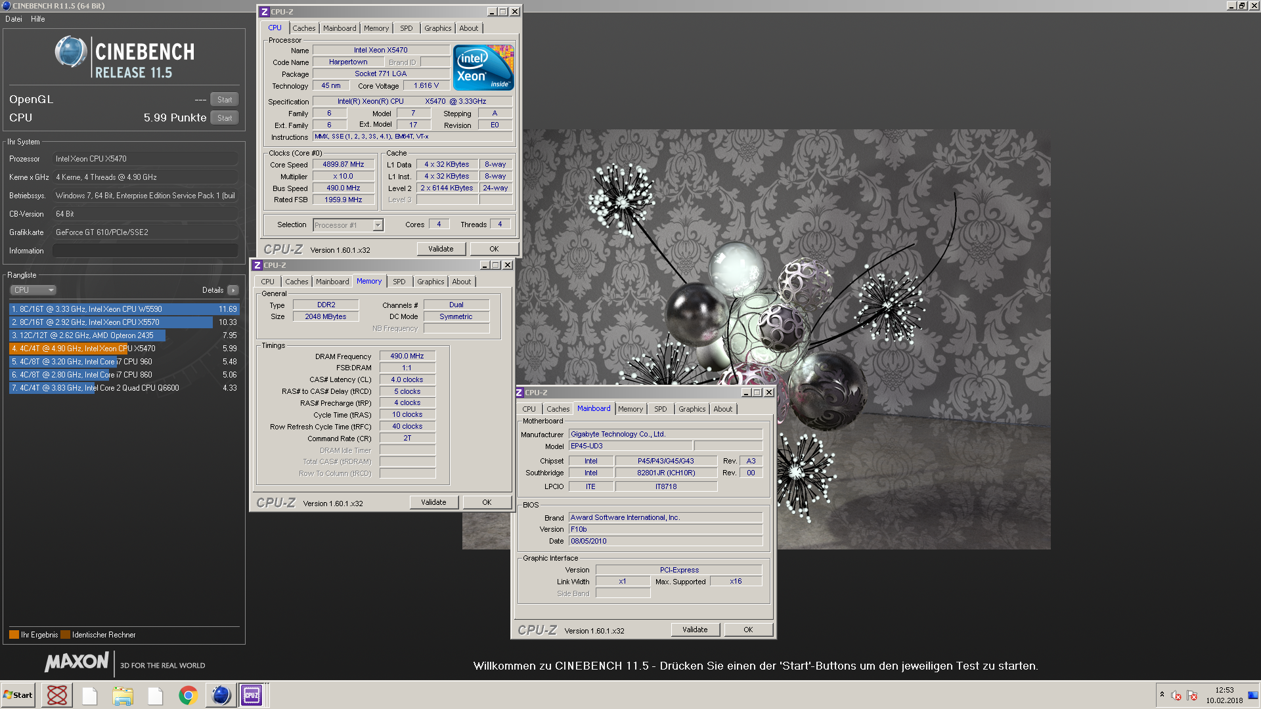
Task: Activate the CPU-Z taskbar icon
Action: point(252,695)
